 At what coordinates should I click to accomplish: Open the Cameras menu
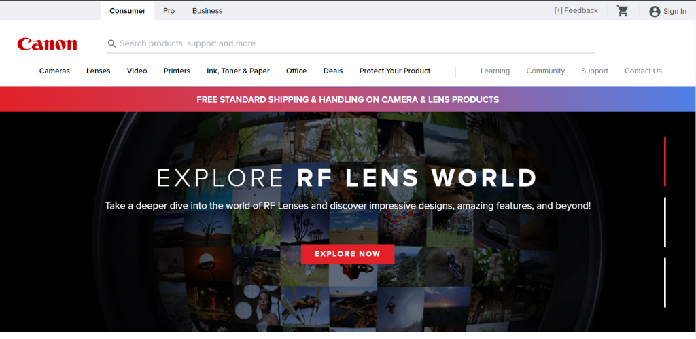[54, 71]
